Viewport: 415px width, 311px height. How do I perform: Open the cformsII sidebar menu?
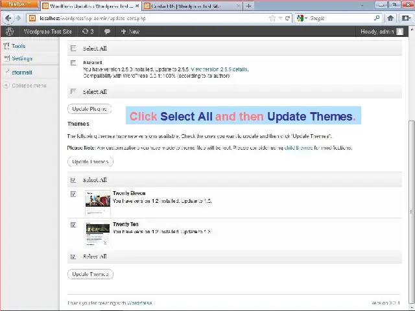click(21, 72)
